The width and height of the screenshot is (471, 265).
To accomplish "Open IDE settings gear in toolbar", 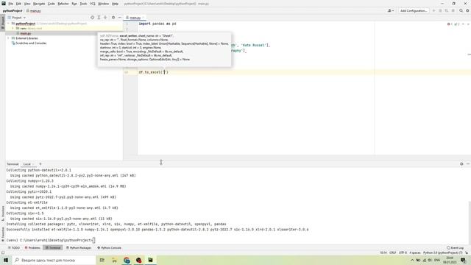I will click(467, 11).
